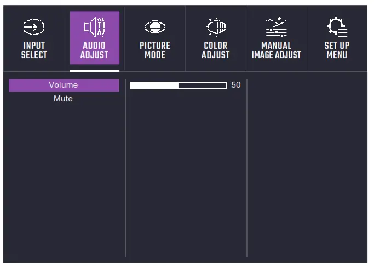374x266 pixels.
Task: Click the middle of the volume slider
Action: point(179,86)
